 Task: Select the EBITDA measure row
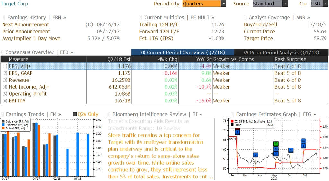pos(164,101)
